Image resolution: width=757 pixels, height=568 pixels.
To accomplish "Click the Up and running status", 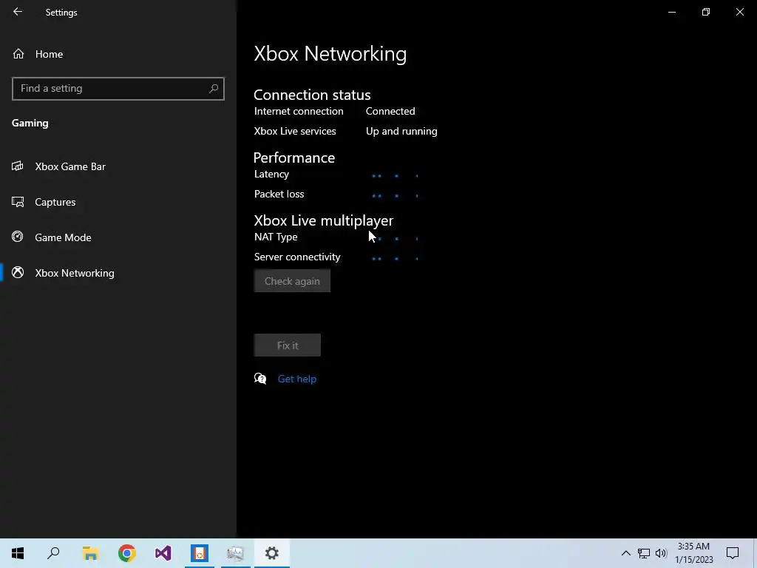I will click(x=401, y=132).
